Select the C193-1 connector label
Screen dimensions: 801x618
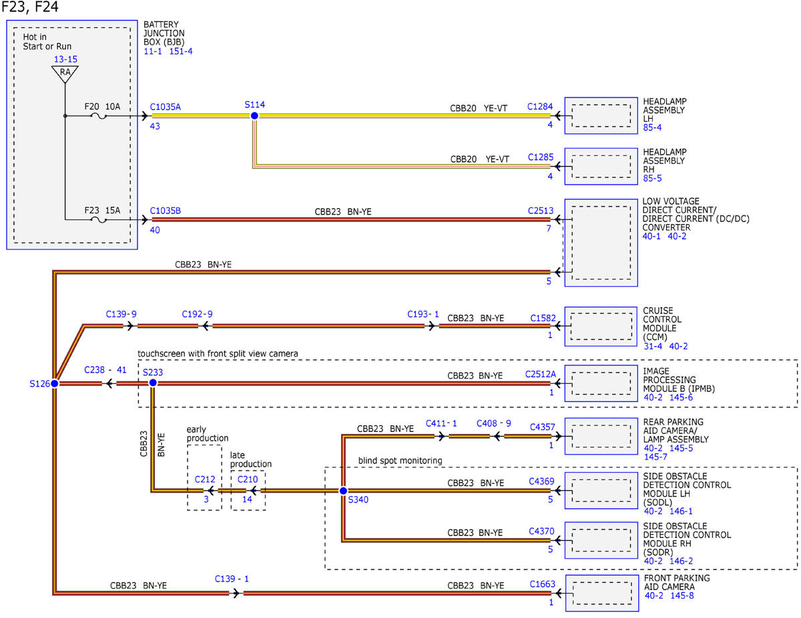[x=423, y=313]
